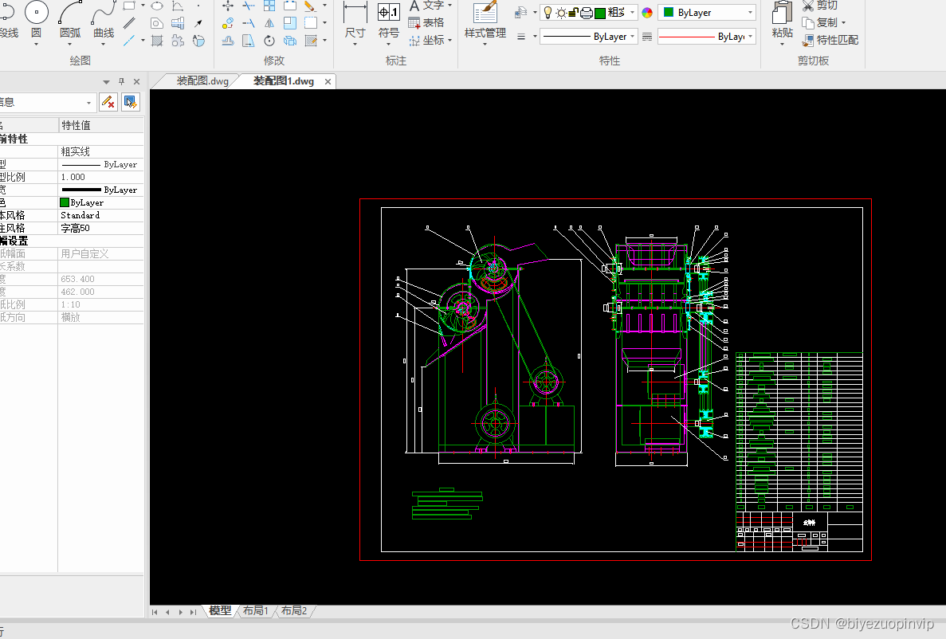Click the Paste (粘贴) clipboard icon

point(783,22)
